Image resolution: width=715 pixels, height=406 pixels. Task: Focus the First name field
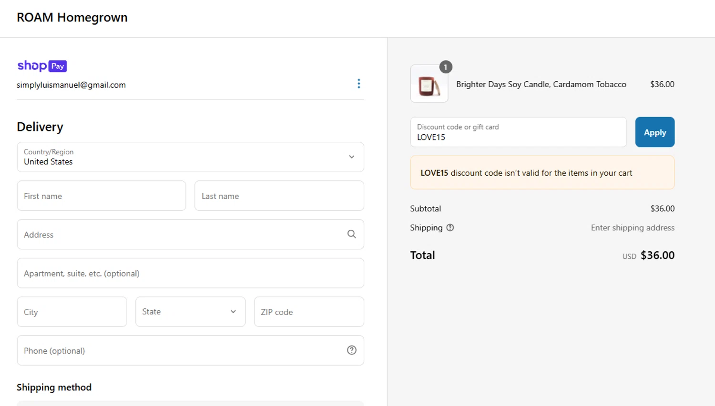[x=102, y=196]
